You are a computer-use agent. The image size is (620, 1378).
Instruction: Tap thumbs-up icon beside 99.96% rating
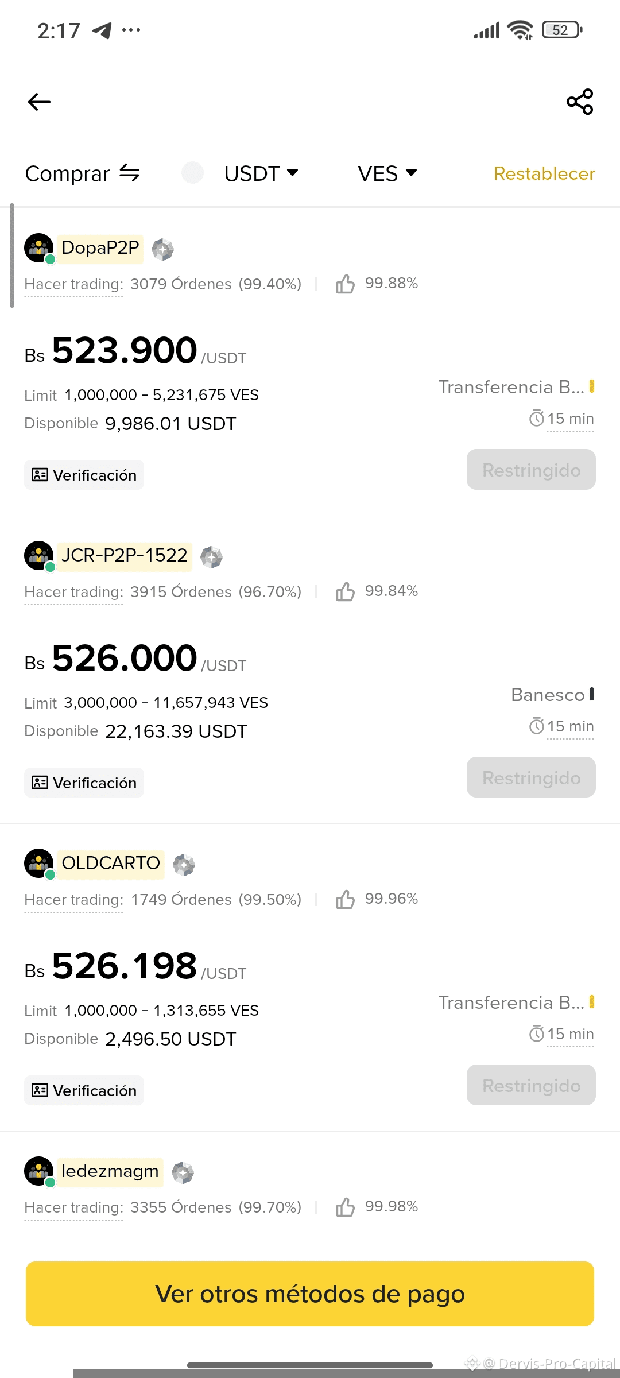point(345,899)
